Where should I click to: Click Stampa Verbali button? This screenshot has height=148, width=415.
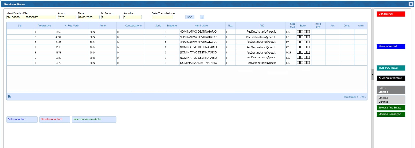391,46
